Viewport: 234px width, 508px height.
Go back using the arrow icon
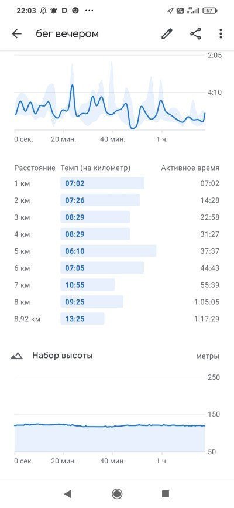coord(16,34)
